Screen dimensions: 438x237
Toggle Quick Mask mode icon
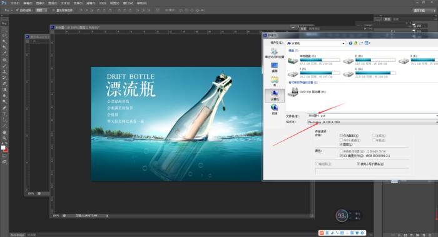coord(4,156)
